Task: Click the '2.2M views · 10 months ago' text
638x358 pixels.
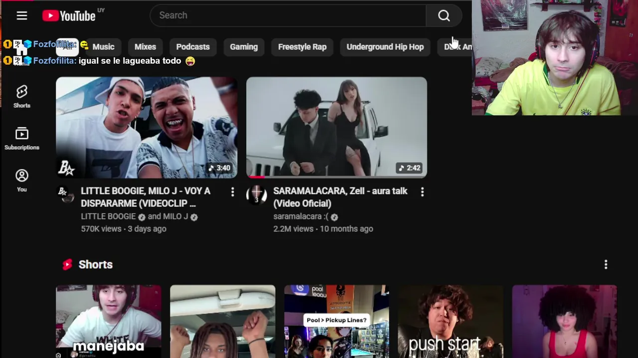Action: [323, 229]
